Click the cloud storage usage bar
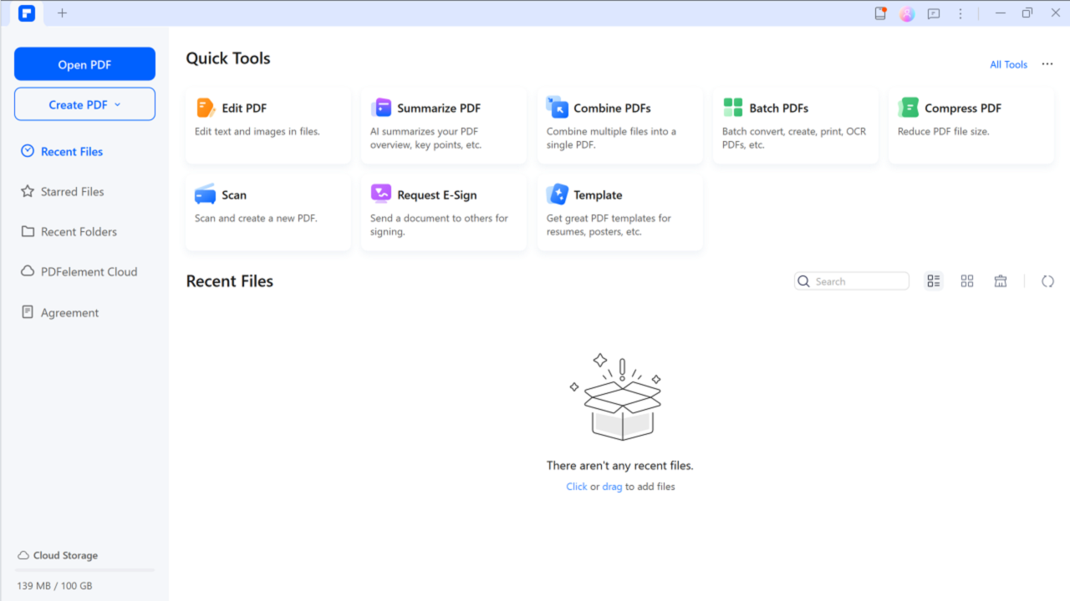1070x601 pixels. 84,570
